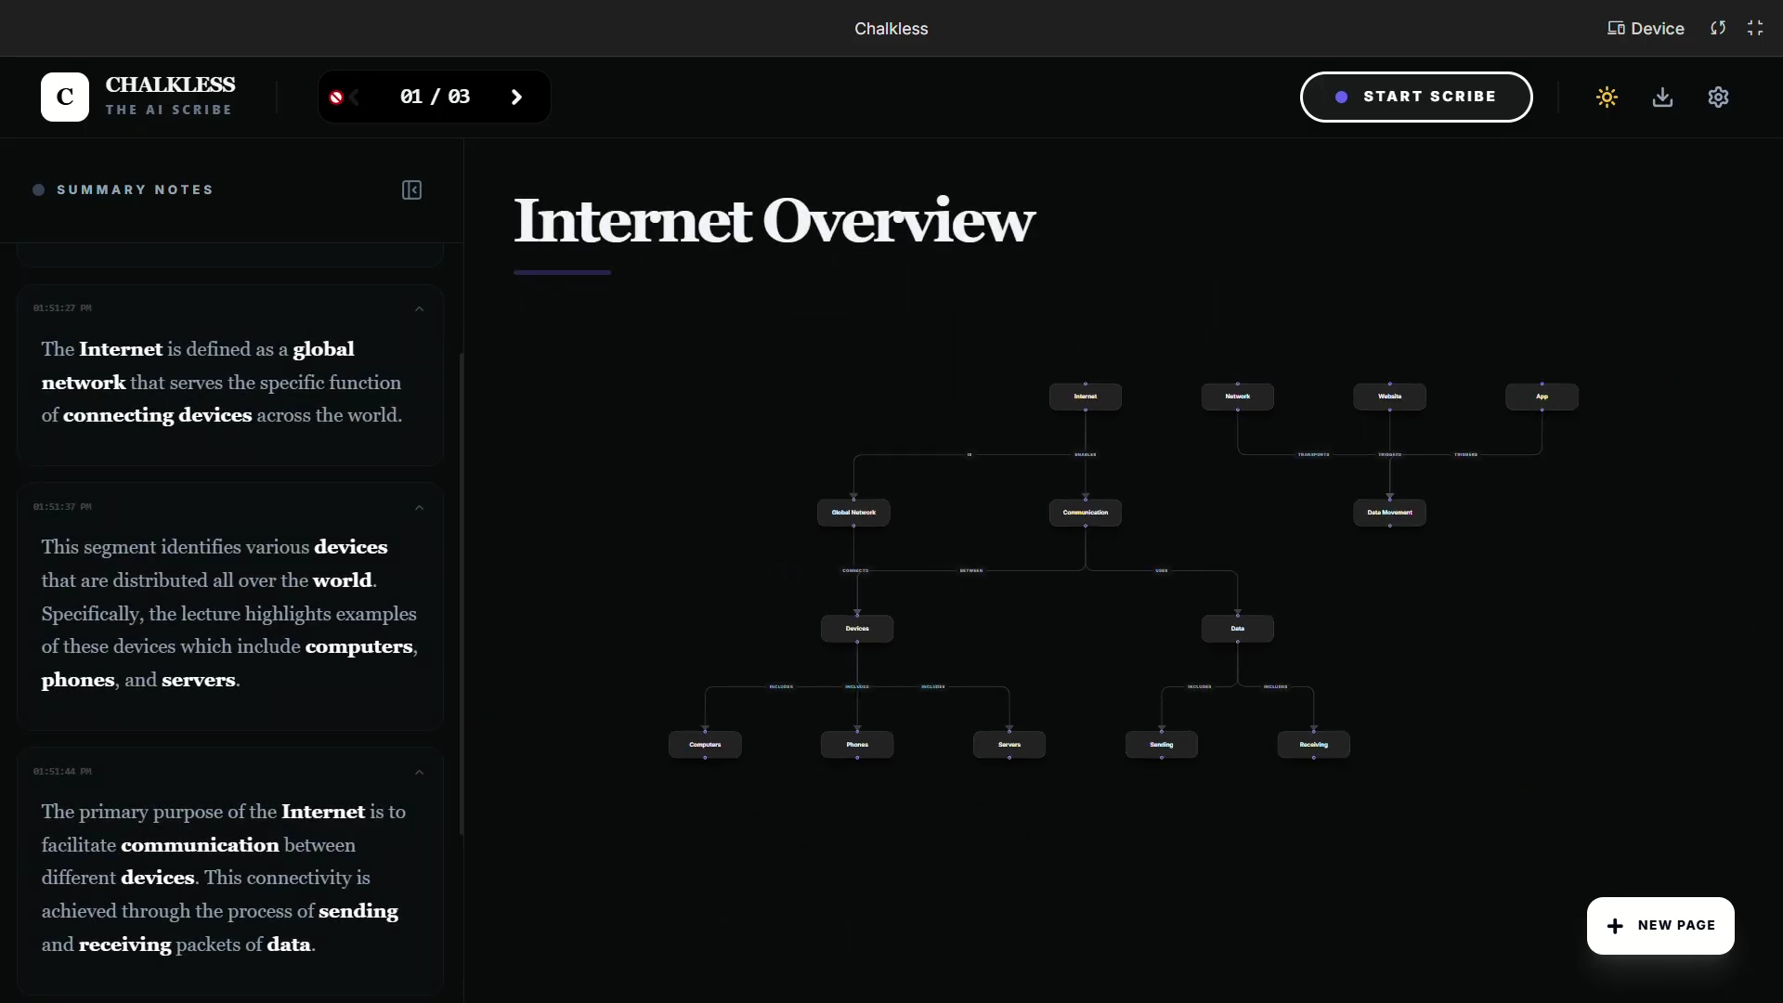
Task: Add a page with New Page
Action: 1660,925
